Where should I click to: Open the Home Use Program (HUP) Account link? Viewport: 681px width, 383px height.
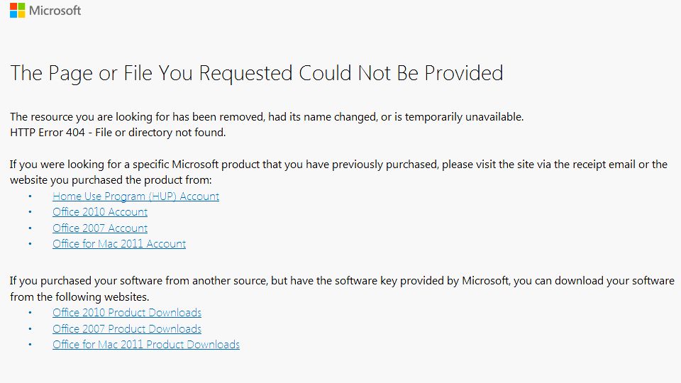click(x=135, y=196)
